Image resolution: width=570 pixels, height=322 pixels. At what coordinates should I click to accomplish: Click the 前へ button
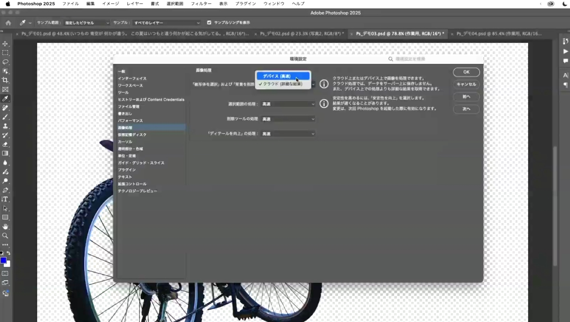466,97
